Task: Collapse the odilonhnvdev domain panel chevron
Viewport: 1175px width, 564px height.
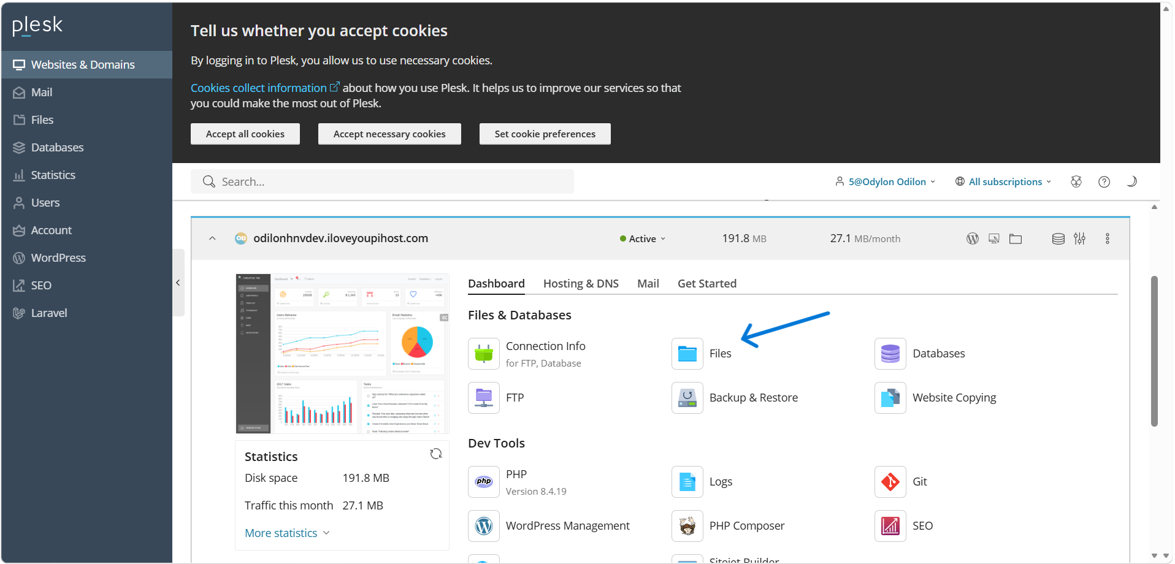Action: (x=212, y=238)
